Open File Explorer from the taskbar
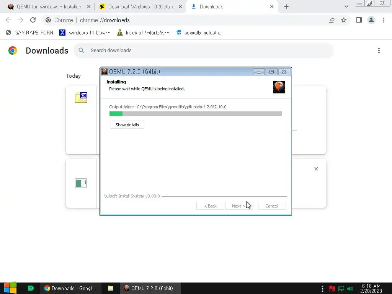The width and height of the screenshot is (392, 294). [x=111, y=288]
